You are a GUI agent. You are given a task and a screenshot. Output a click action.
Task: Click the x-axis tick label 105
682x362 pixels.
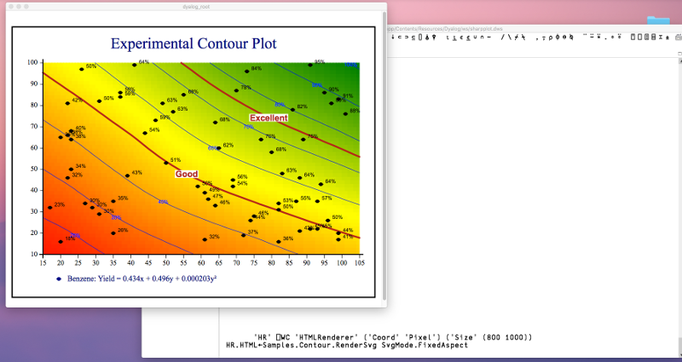360,263
